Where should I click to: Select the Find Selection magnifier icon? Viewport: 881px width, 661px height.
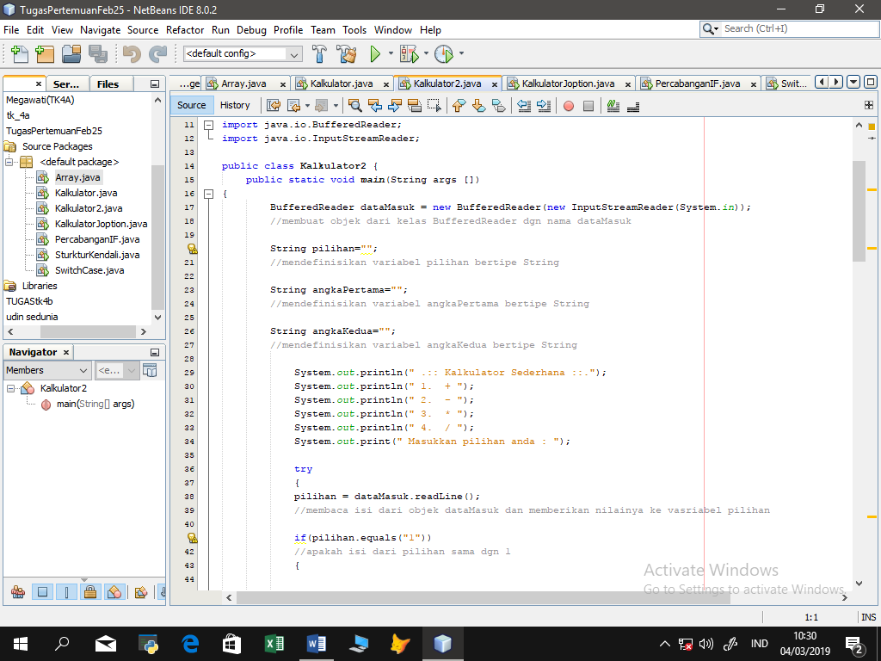(354, 104)
